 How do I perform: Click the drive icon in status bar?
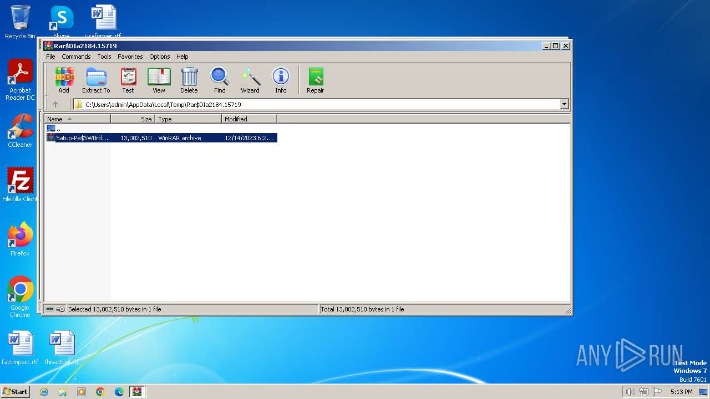(x=50, y=309)
